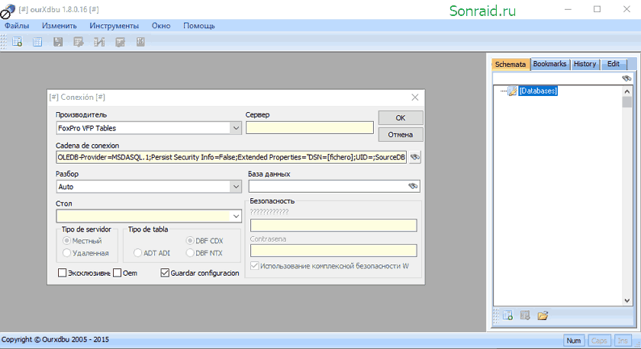Switch to the Edit tab
Screen dimensions: 641x349
pos(614,64)
